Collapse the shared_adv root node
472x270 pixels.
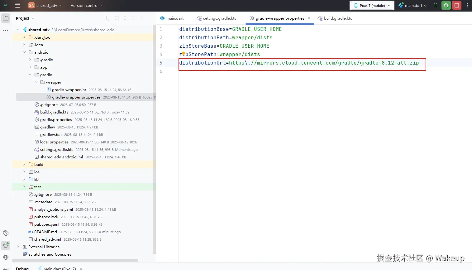coord(18,30)
